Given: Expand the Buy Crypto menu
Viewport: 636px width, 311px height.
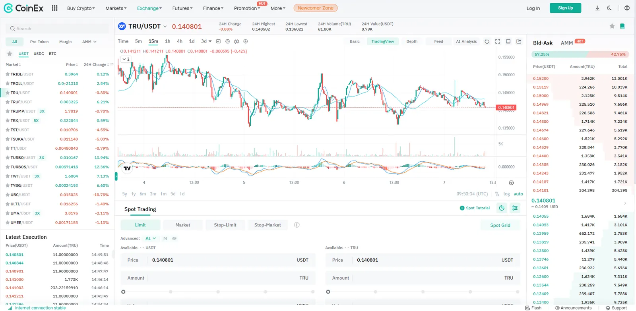Looking at the screenshot, I should 81,8.
